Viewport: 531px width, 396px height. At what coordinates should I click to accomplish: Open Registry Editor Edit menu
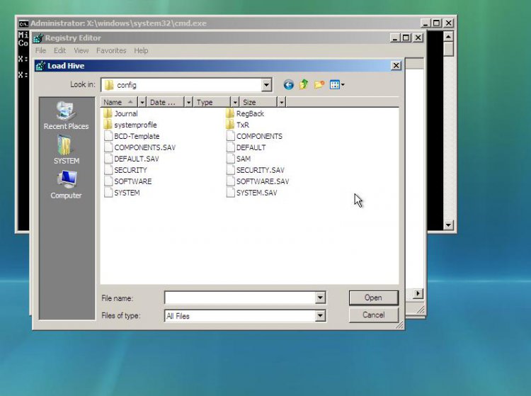59,50
